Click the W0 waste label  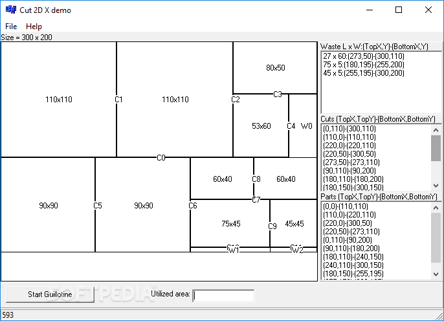306,126
